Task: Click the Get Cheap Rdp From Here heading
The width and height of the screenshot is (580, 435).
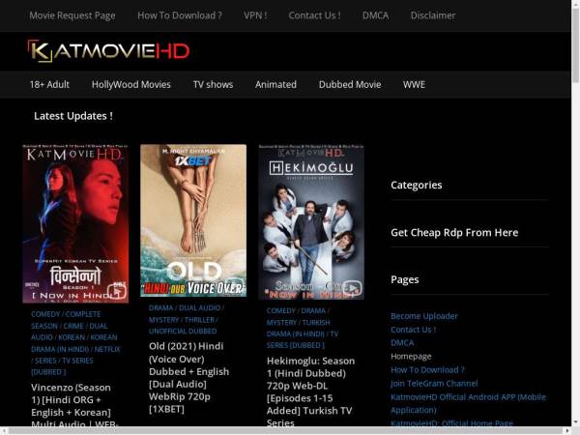Action: tap(454, 232)
